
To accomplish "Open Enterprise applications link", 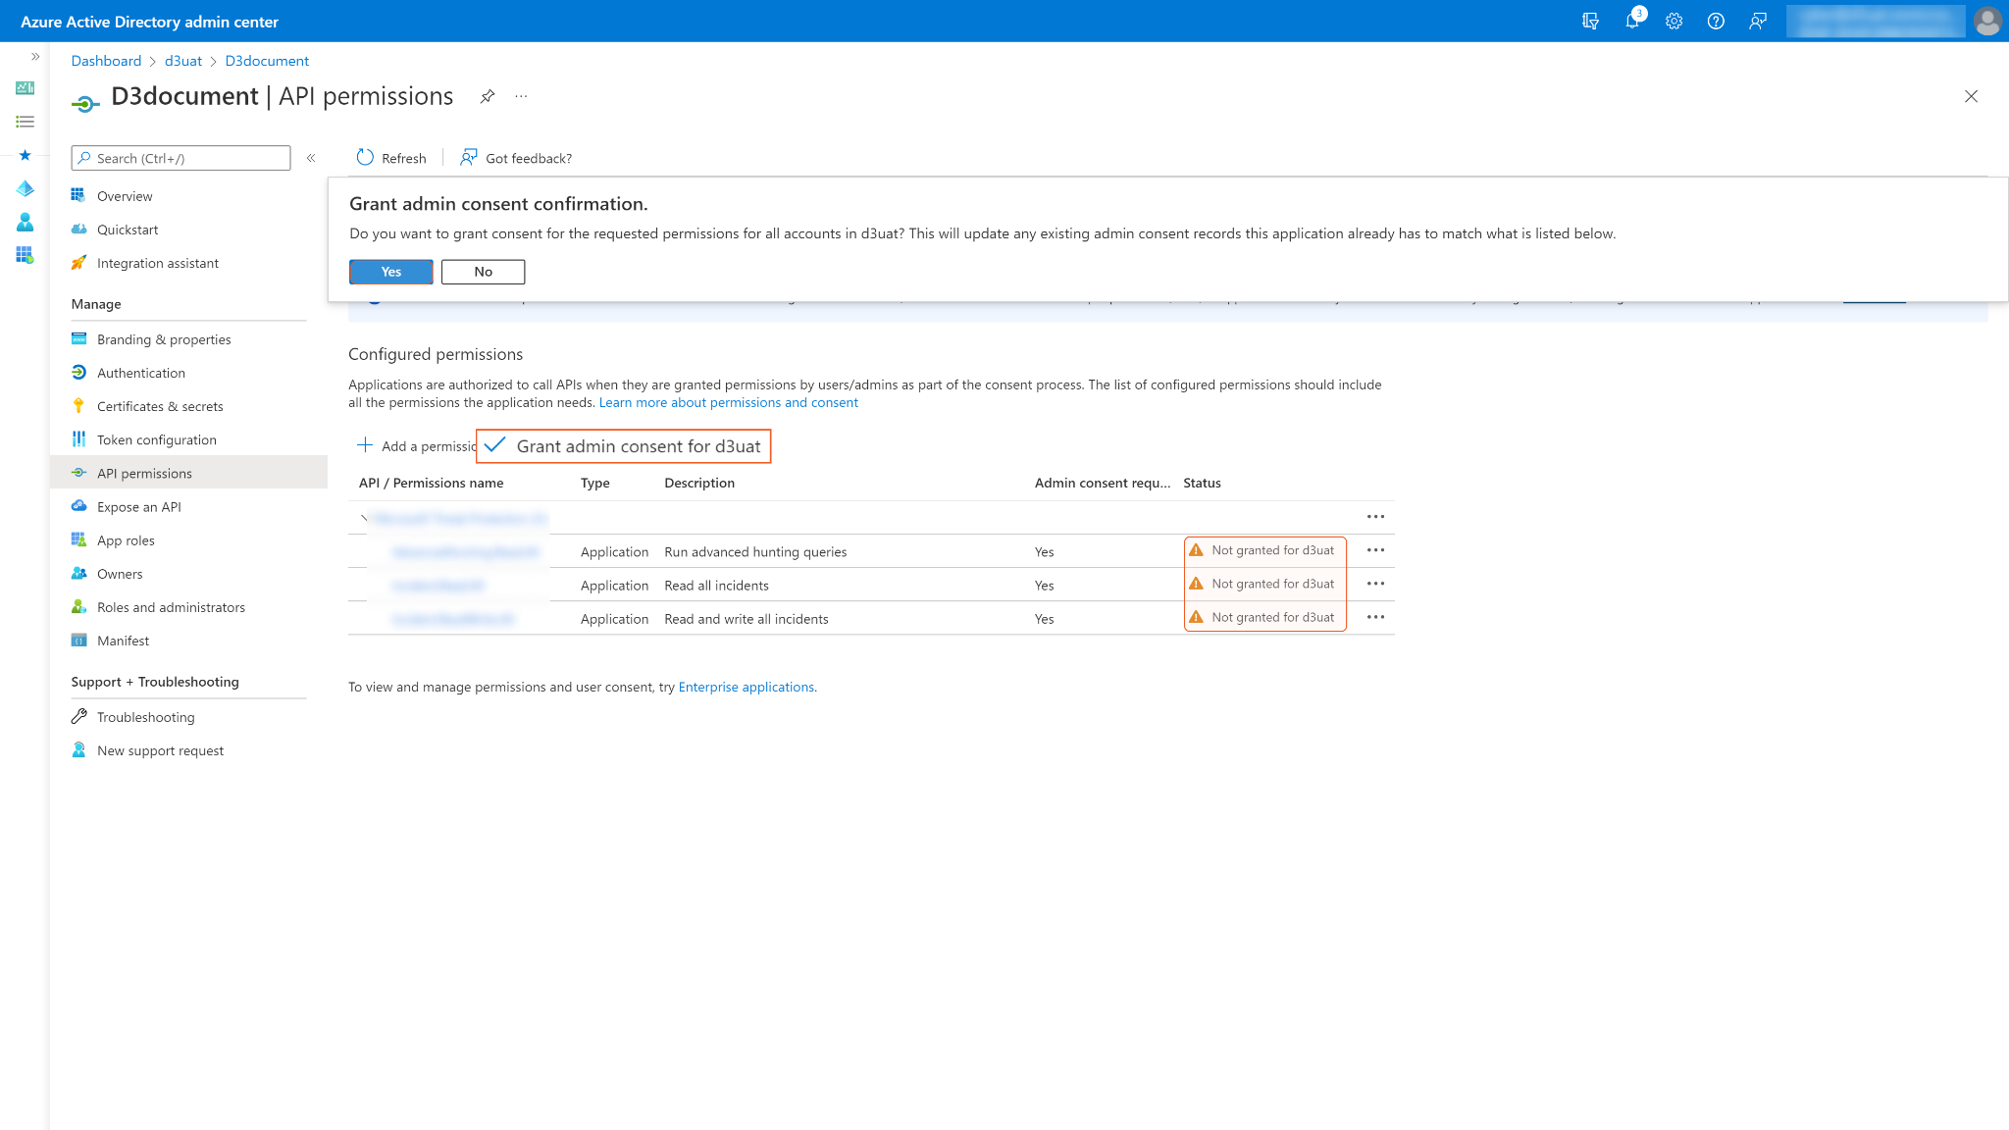I will pyautogui.click(x=747, y=687).
